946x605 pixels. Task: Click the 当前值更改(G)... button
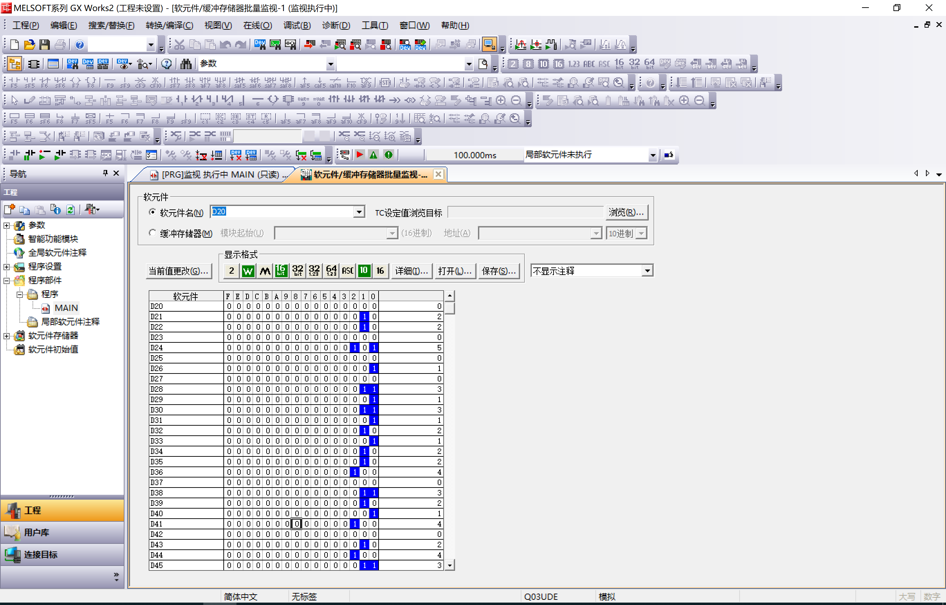(x=178, y=271)
